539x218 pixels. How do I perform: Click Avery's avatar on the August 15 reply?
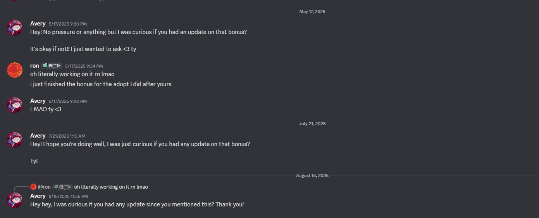(15, 200)
